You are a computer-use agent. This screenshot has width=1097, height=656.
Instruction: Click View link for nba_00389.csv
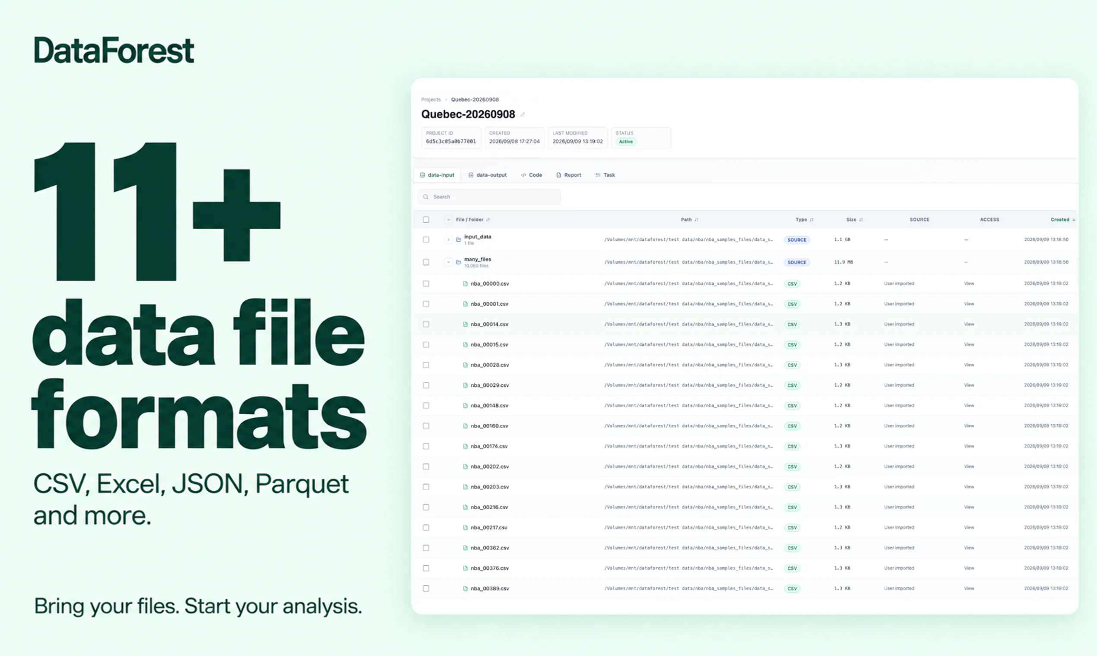click(x=969, y=589)
